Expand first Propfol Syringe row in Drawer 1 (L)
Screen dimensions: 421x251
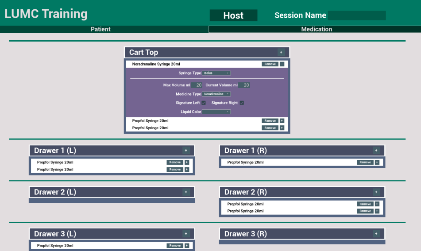(187, 162)
